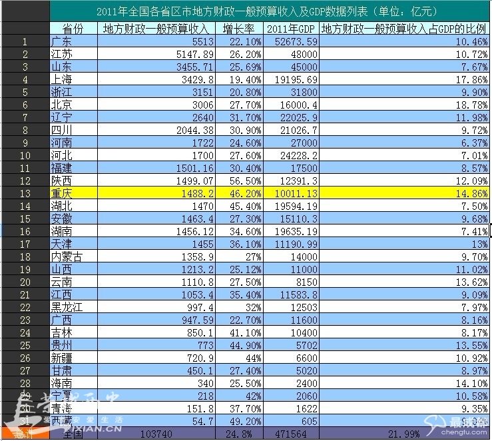Click national ratio 21.99%

coord(404,434)
